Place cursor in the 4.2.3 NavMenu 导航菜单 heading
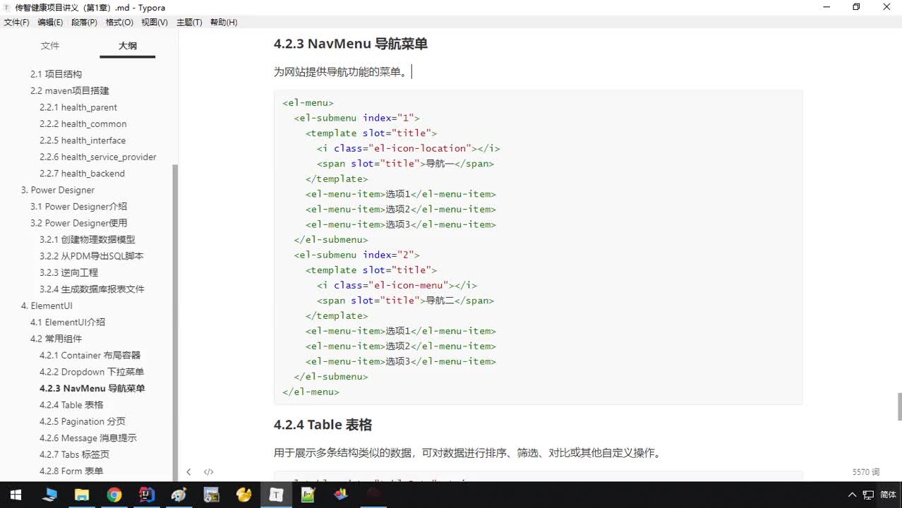 coord(351,44)
